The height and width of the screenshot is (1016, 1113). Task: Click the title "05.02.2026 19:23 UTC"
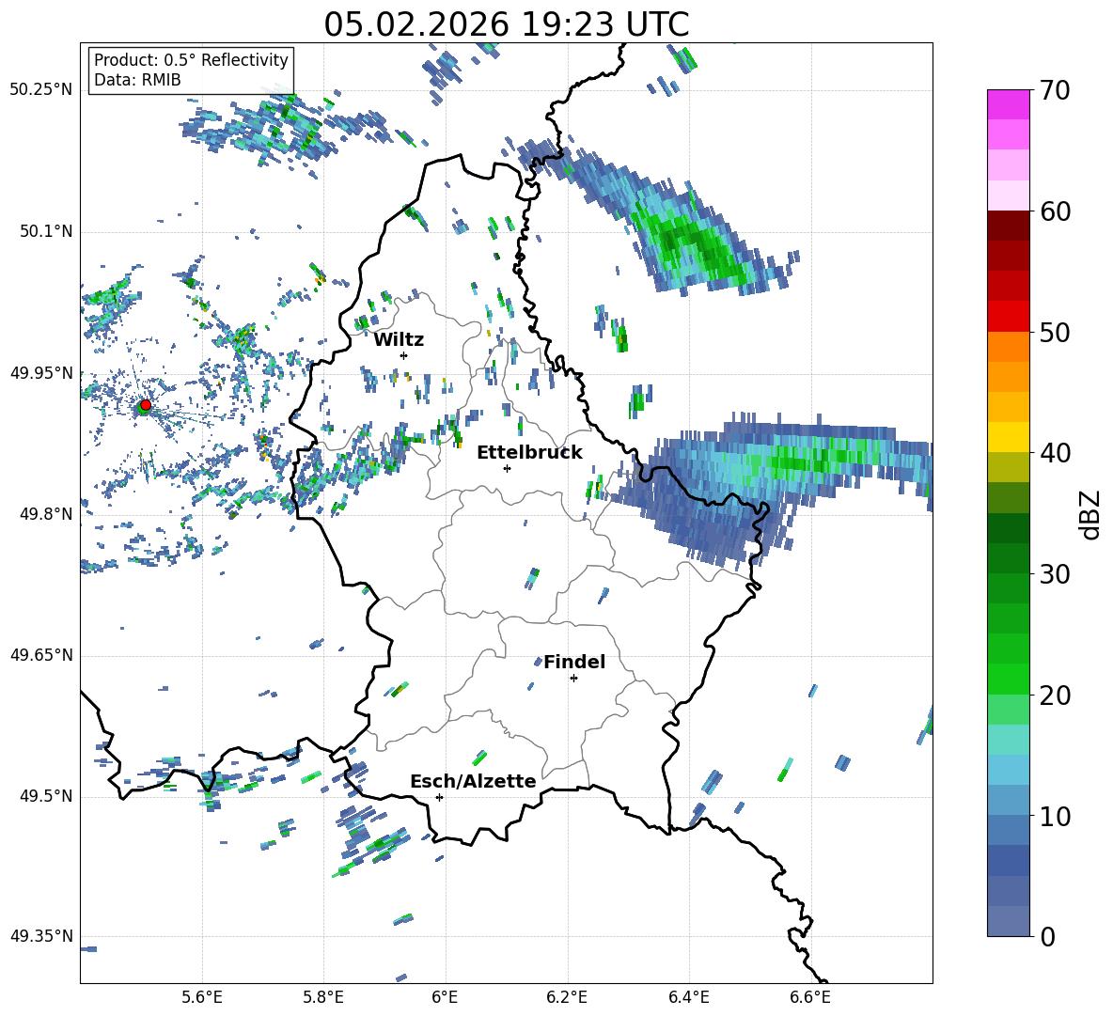[506, 24]
